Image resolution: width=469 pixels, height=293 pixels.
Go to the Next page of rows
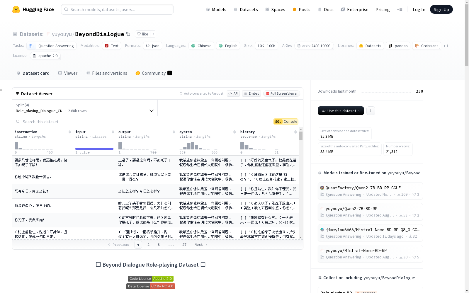pos(201,245)
